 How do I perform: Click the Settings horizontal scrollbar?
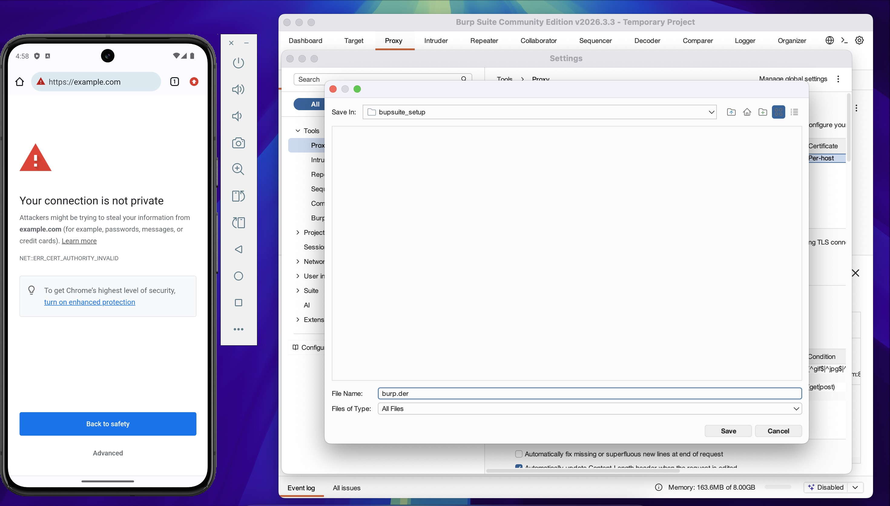click(x=583, y=471)
